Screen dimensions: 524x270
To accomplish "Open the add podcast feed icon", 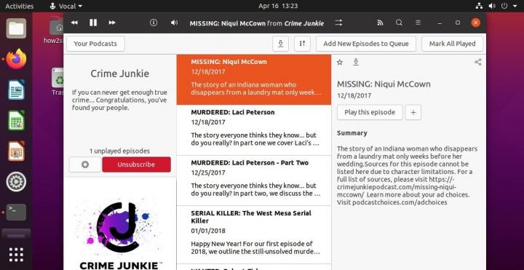I will point(380,23).
